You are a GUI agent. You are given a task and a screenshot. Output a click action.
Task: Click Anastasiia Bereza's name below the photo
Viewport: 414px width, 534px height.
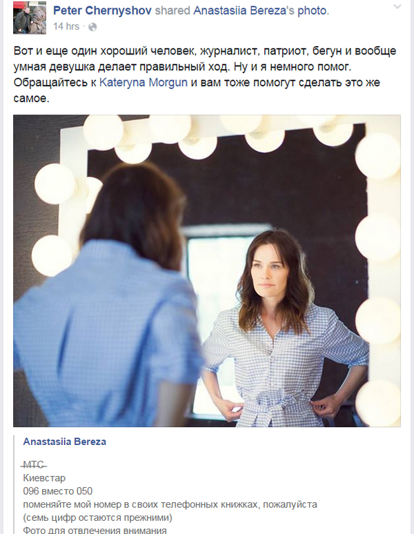[x=65, y=442]
